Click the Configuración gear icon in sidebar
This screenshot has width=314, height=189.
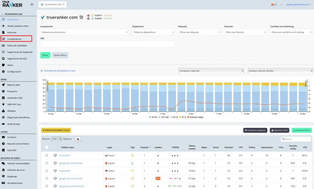pos(3,71)
